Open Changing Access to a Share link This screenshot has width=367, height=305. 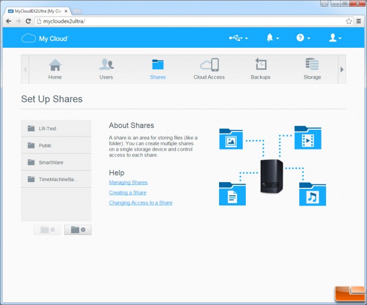141,203
